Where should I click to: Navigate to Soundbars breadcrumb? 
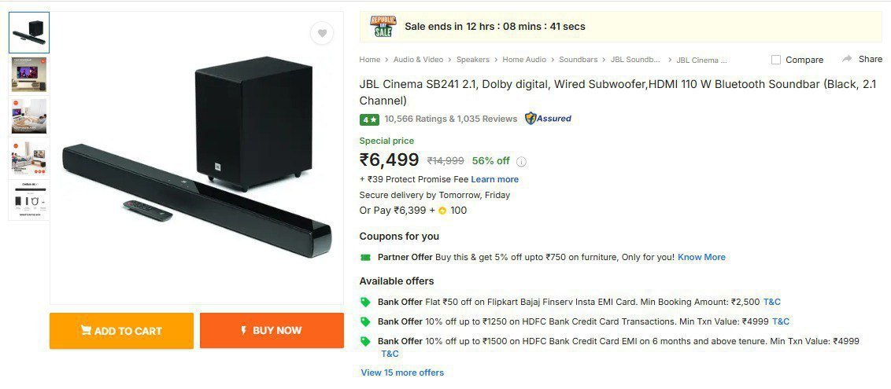pyautogui.click(x=578, y=60)
